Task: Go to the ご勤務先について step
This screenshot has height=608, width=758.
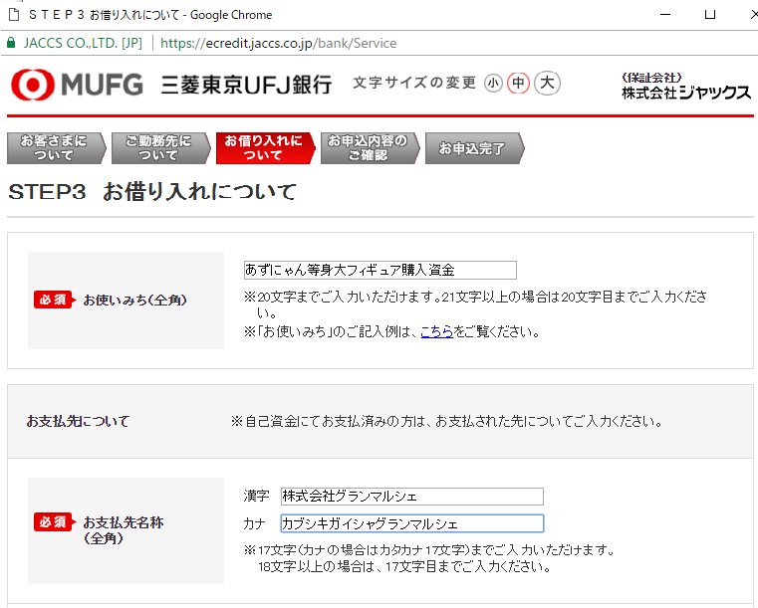Action: [x=157, y=148]
